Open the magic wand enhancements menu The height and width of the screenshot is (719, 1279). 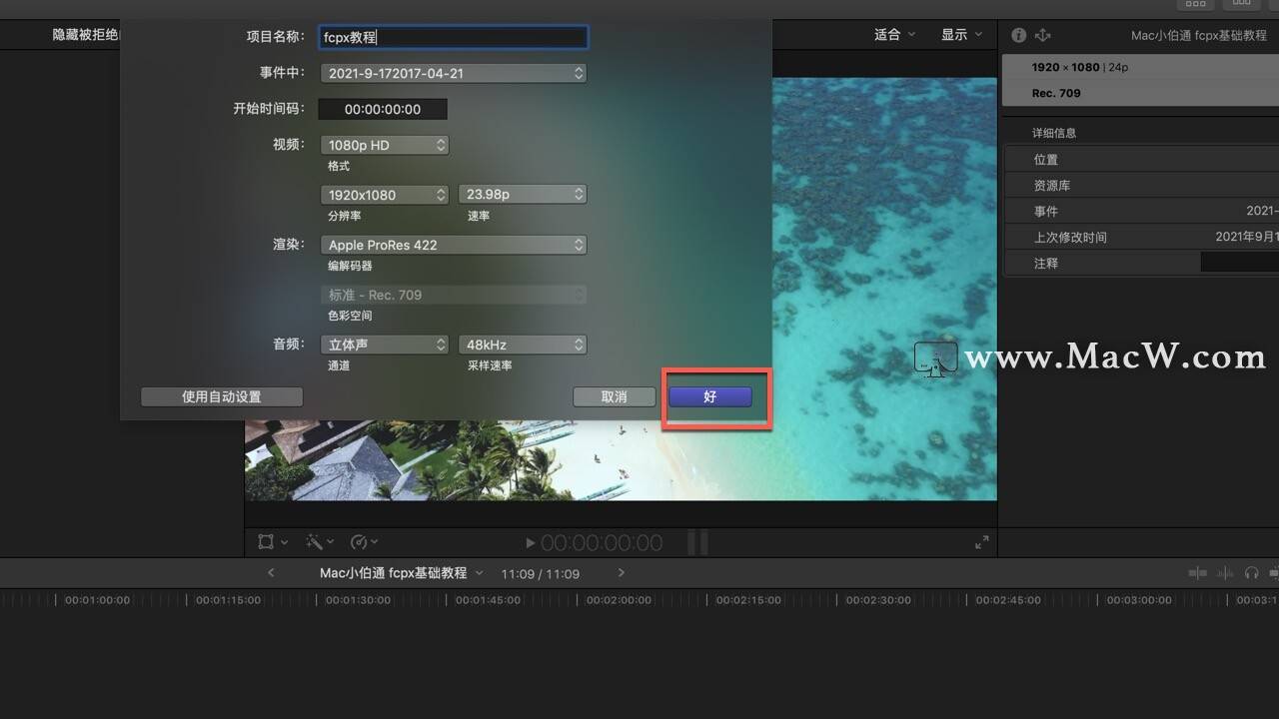tap(319, 541)
